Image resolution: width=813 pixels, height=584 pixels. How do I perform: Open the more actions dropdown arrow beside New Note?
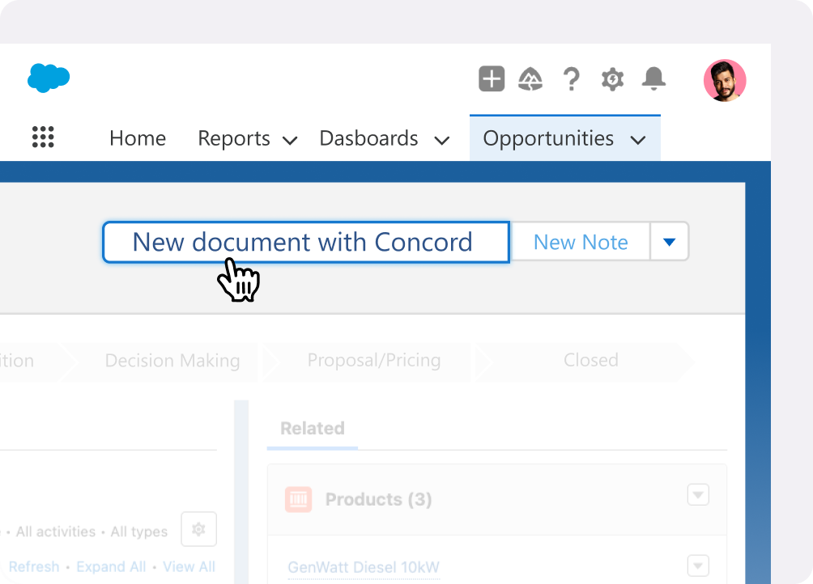pyautogui.click(x=670, y=242)
